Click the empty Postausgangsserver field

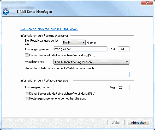tap(81, 87)
